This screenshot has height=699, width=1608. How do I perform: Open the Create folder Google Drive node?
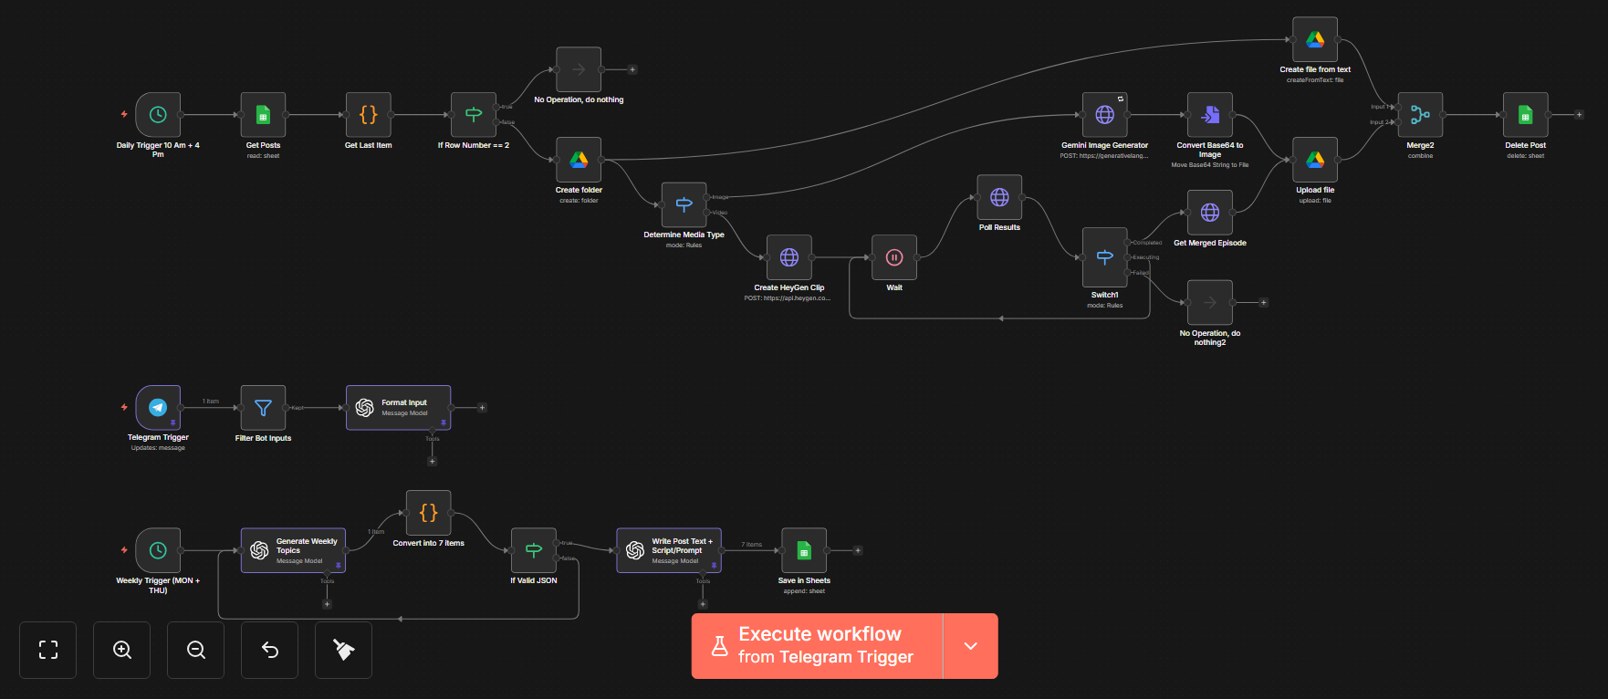(579, 160)
